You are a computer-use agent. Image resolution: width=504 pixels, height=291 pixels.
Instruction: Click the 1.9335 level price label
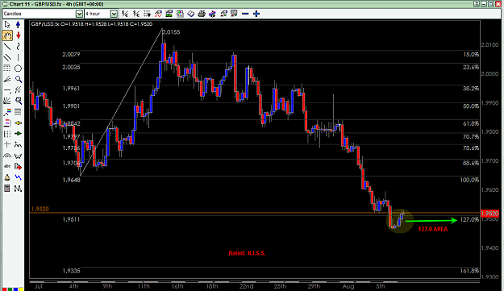tap(71, 271)
